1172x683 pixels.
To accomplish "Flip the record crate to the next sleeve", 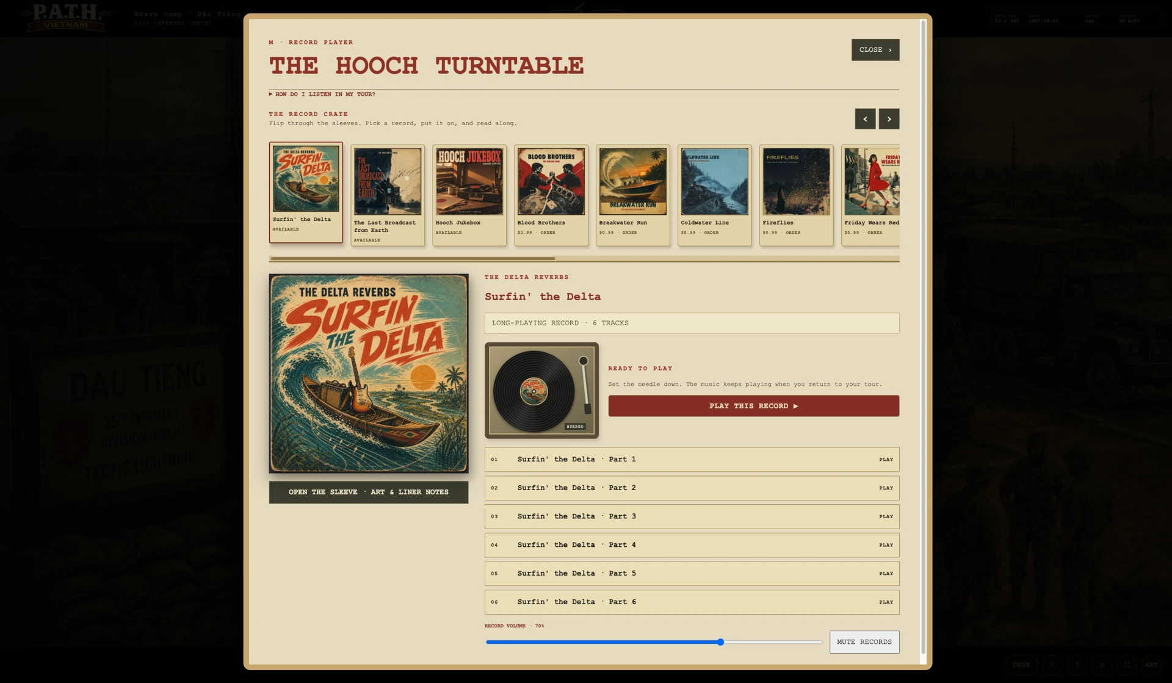I will pos(889,118).
